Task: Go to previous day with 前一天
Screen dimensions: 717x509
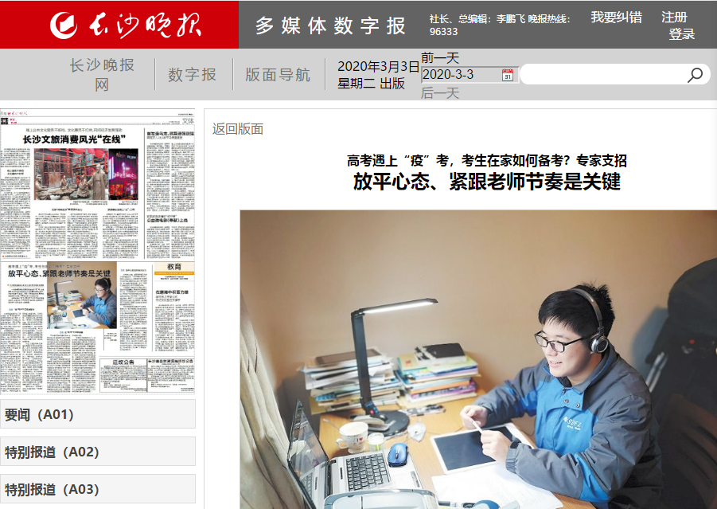Action: 440,57
